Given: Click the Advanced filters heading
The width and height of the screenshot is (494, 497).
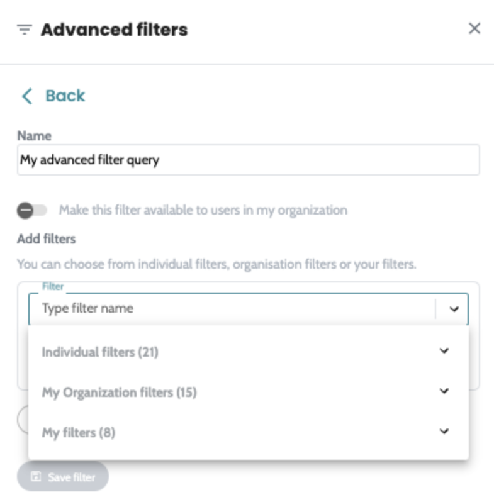Looking at the screenshot, I should pyautogui.click(x=114, y=30).
